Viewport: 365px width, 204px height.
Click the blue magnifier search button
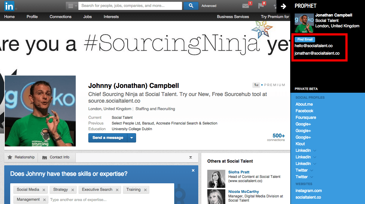coord(191,6)
